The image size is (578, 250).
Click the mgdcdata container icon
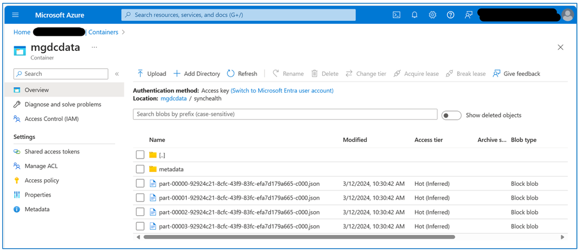20,50
